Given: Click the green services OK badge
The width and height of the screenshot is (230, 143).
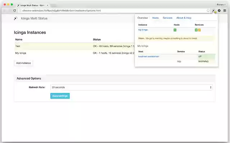Looking at the screenshot, I should click(x=196, y=30).
